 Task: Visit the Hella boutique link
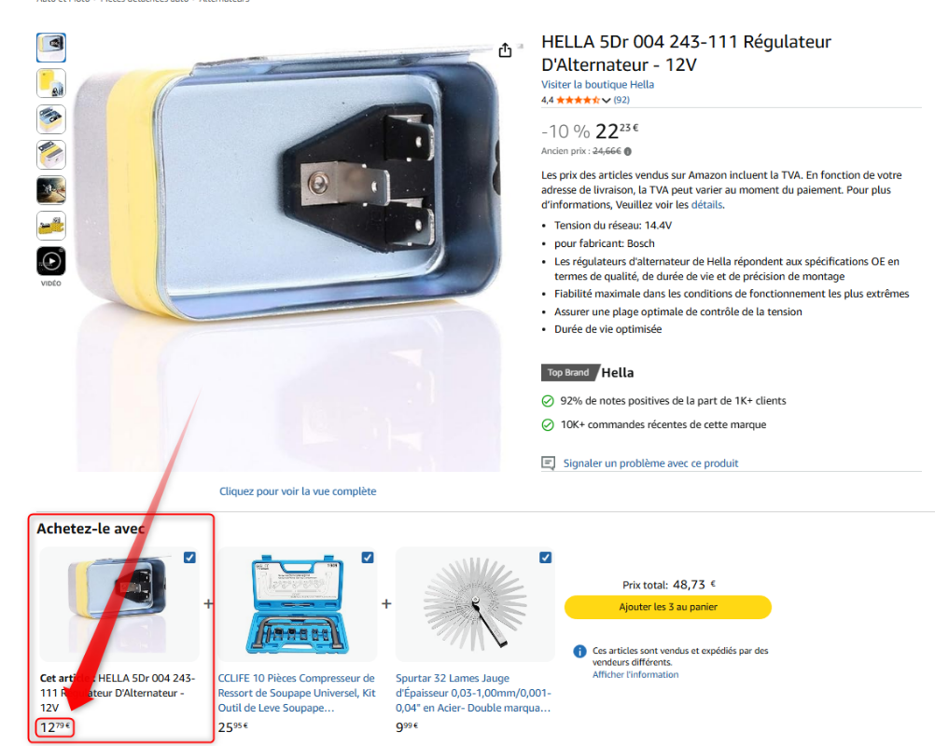(597, 85)
